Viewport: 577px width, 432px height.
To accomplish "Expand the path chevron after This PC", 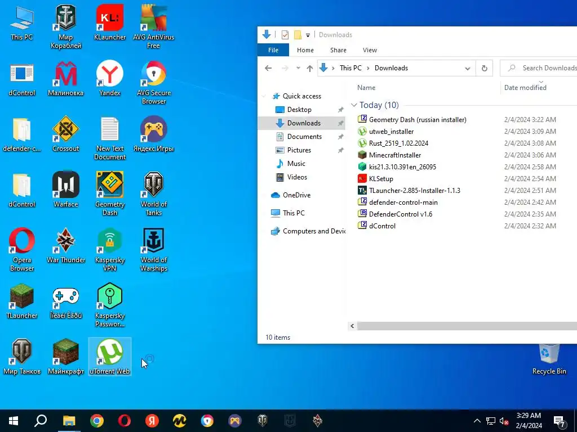I will point(368,68).
